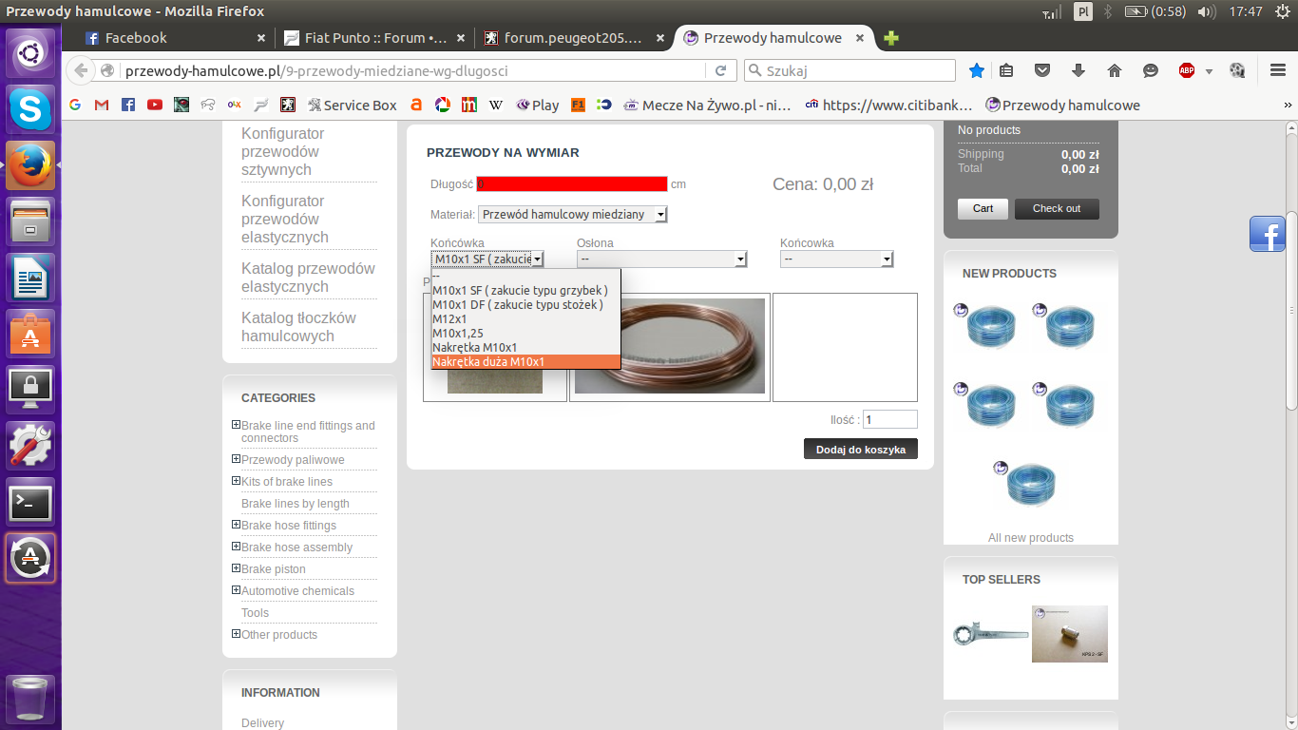Expand the Automotive chemicals category

tap(236, 590)
